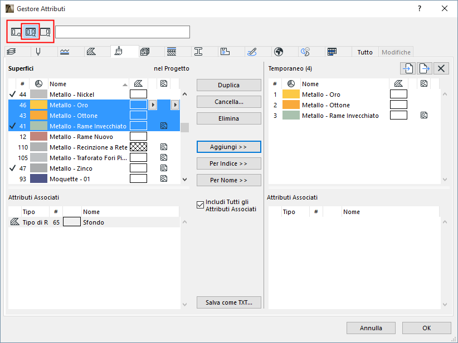Select Metallo - Rame Invecchiato in project list
The width and height of the screenshot is (458, 343).
[x=94, y=126]
